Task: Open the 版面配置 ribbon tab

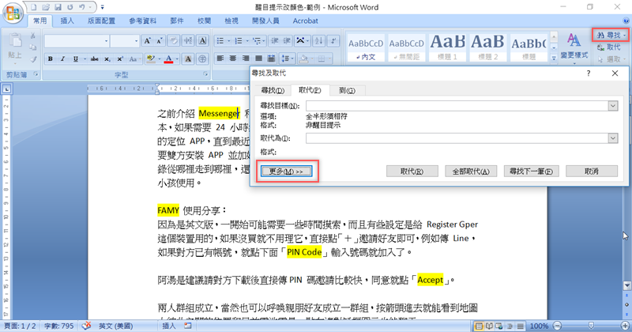Action: click(x=102, y=21)
